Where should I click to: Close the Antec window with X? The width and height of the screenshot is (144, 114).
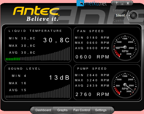[128, 3]
